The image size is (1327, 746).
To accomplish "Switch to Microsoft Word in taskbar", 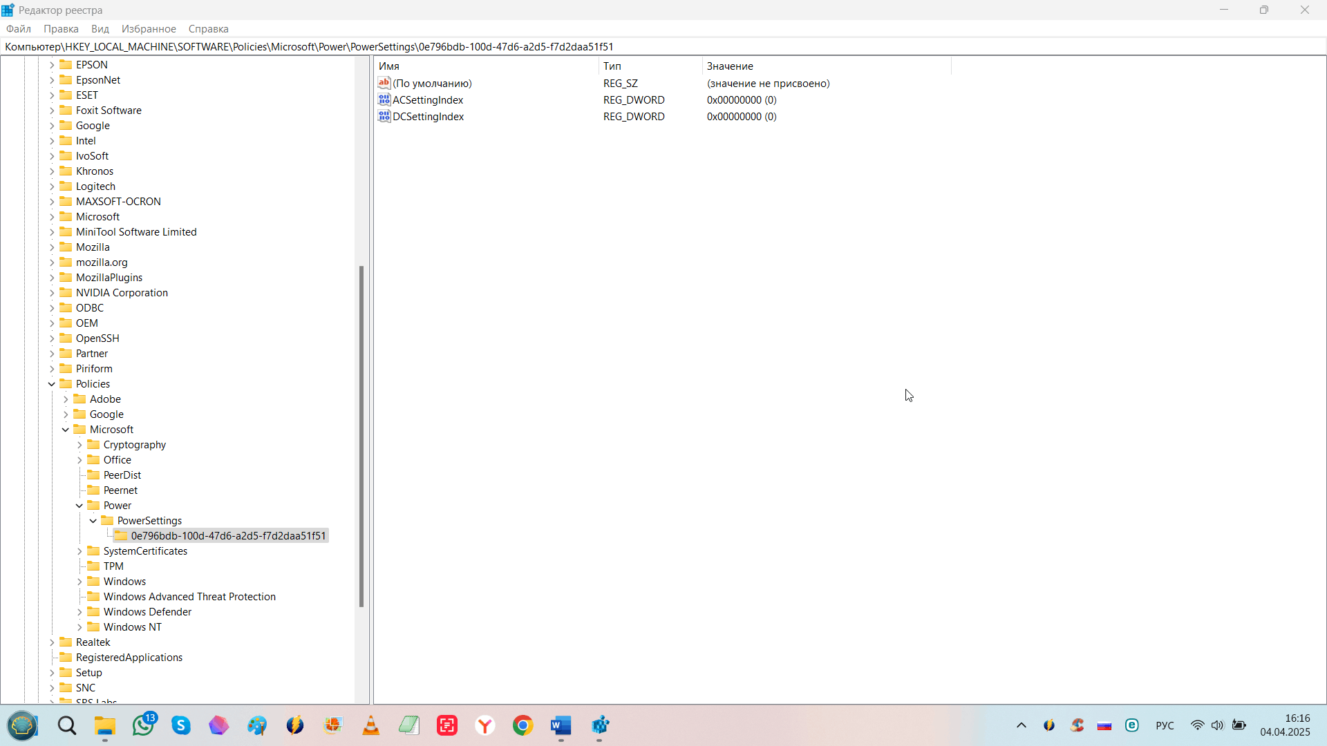I will (x=561, y=726).
